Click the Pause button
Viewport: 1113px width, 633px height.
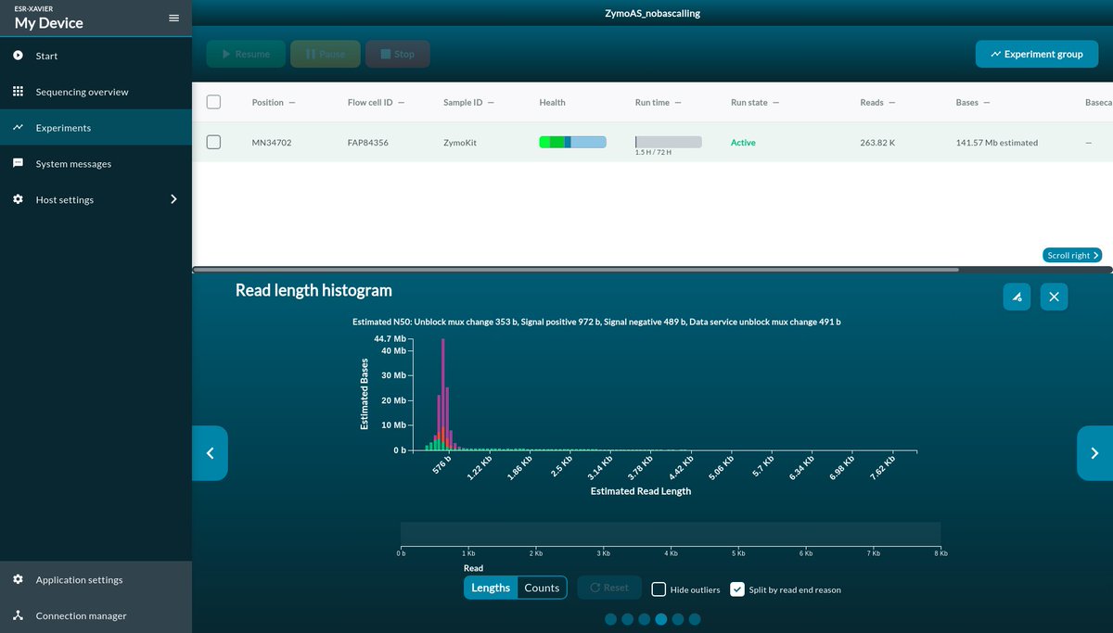[x=325, y=54]
